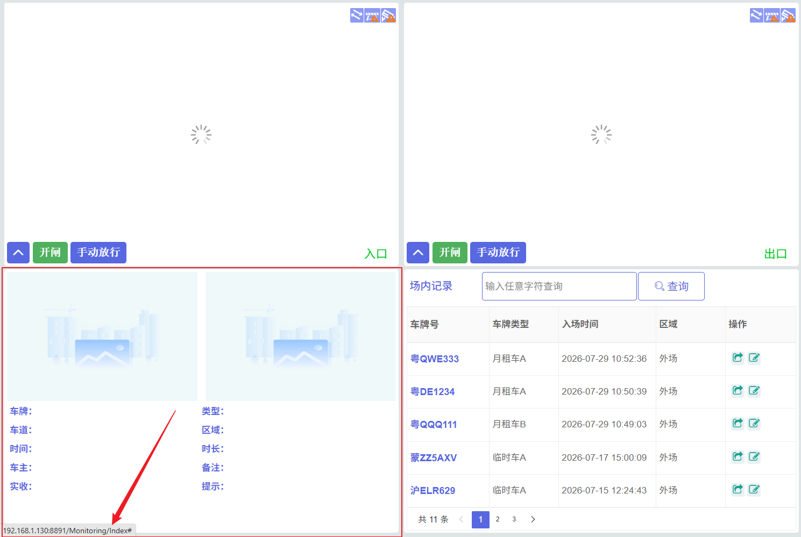This screenshot has height=537, width=801.
Task: Focus the 输入任意字符查询 search field
Action: tap(559, 287)
